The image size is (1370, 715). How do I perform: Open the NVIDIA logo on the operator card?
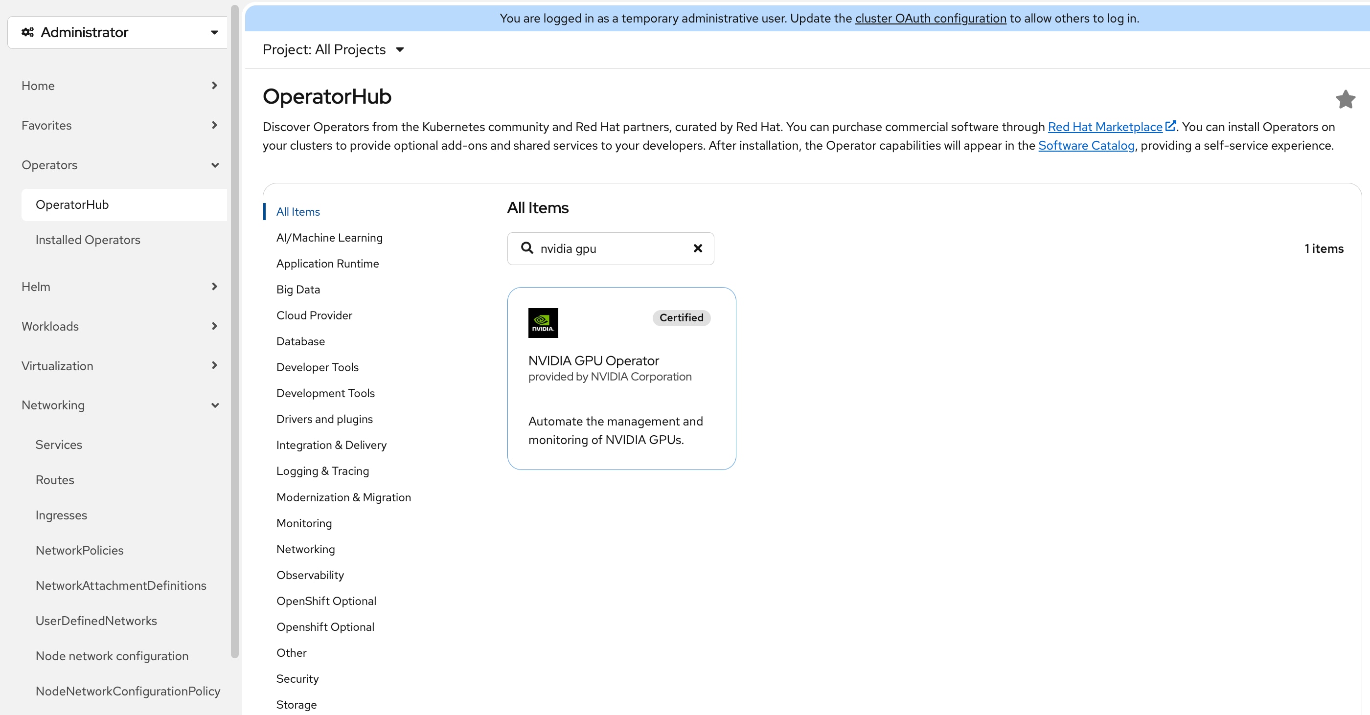pos(543,323)
